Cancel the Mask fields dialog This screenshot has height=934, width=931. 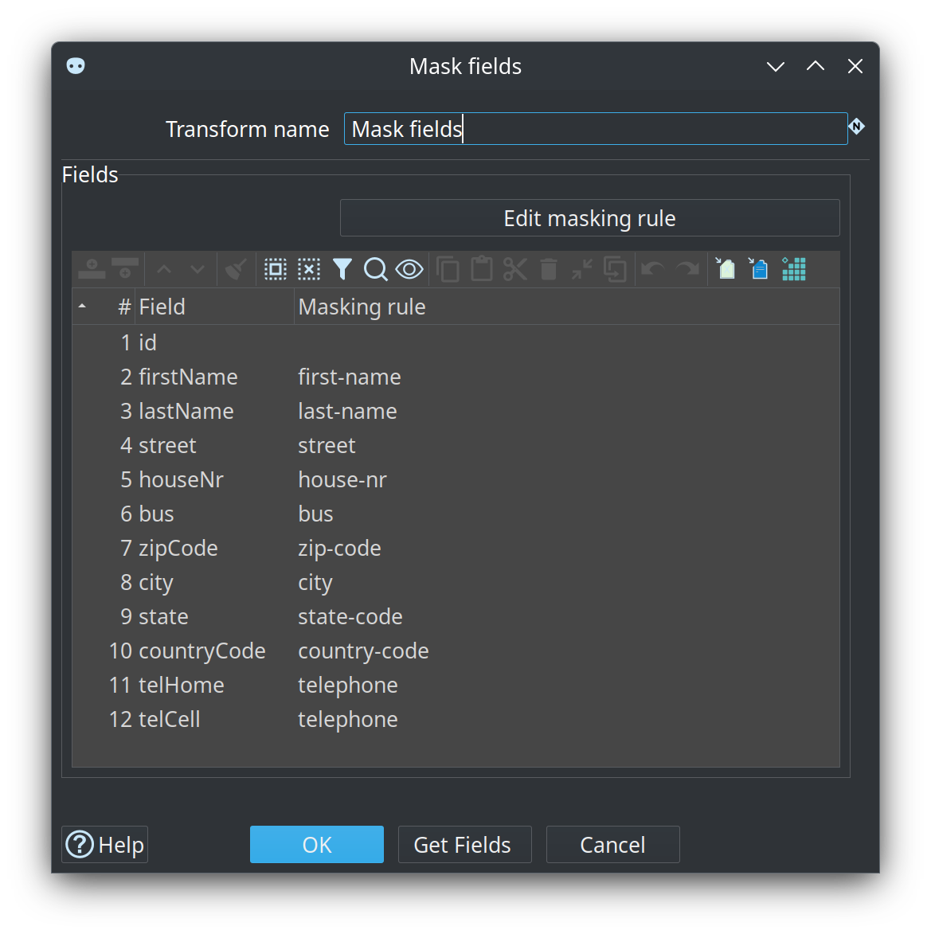613,844
